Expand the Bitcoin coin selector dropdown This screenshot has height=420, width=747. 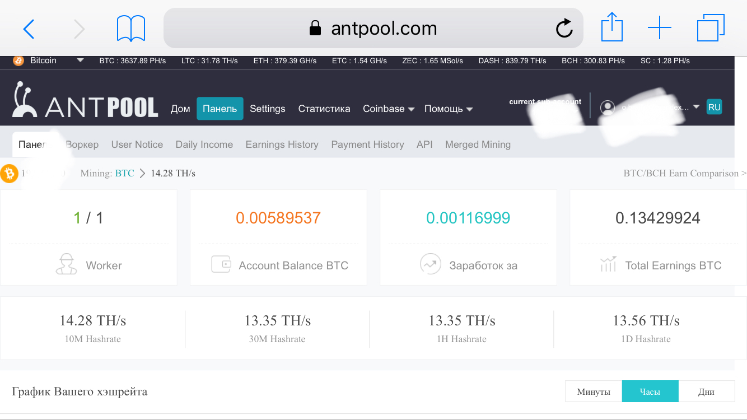[x=80, y=60]
